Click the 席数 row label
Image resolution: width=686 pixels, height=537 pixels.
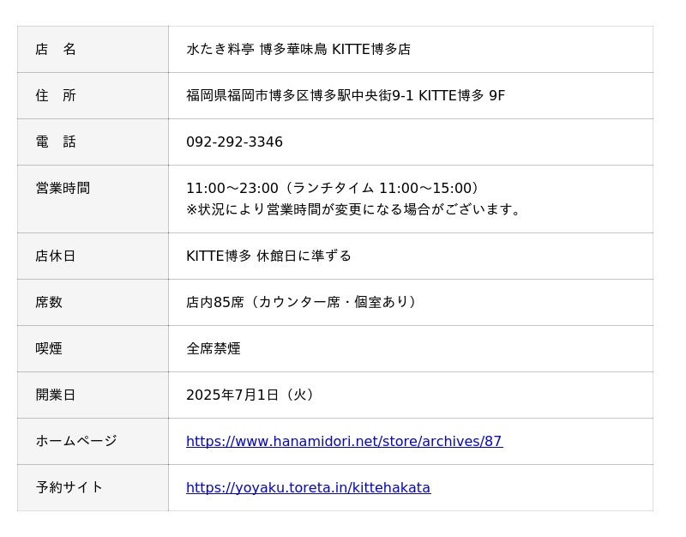point(49,303)
